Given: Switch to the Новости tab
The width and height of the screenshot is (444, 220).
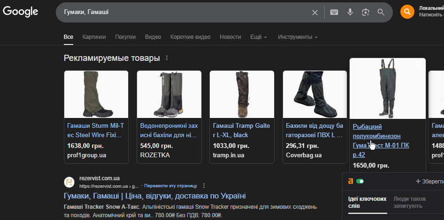Looking at the screenshot, I should tap(230, 37).
